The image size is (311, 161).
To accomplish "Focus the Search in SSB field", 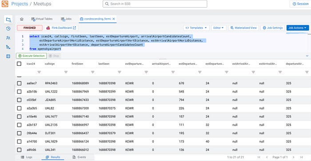I will tap(155, 4).
